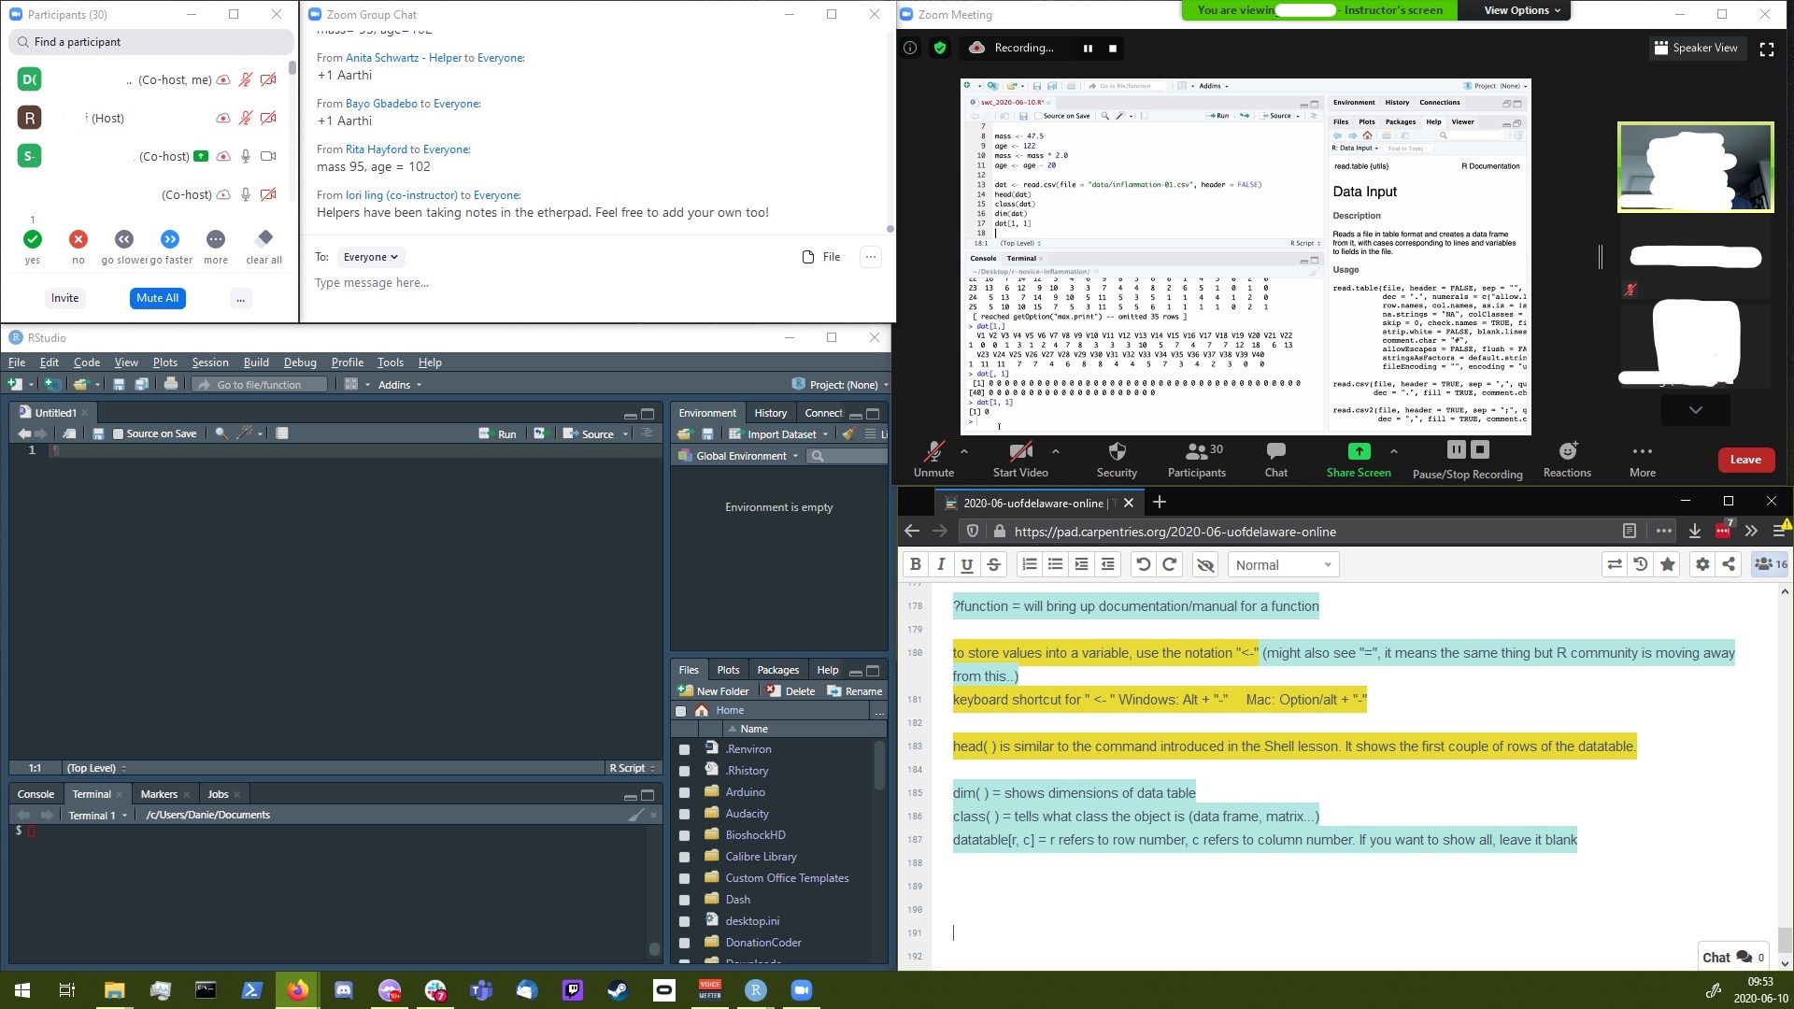The image size is (1794, 1009).
Task: Open the etherpad document history timeslider
Action: click(1642, 564)
